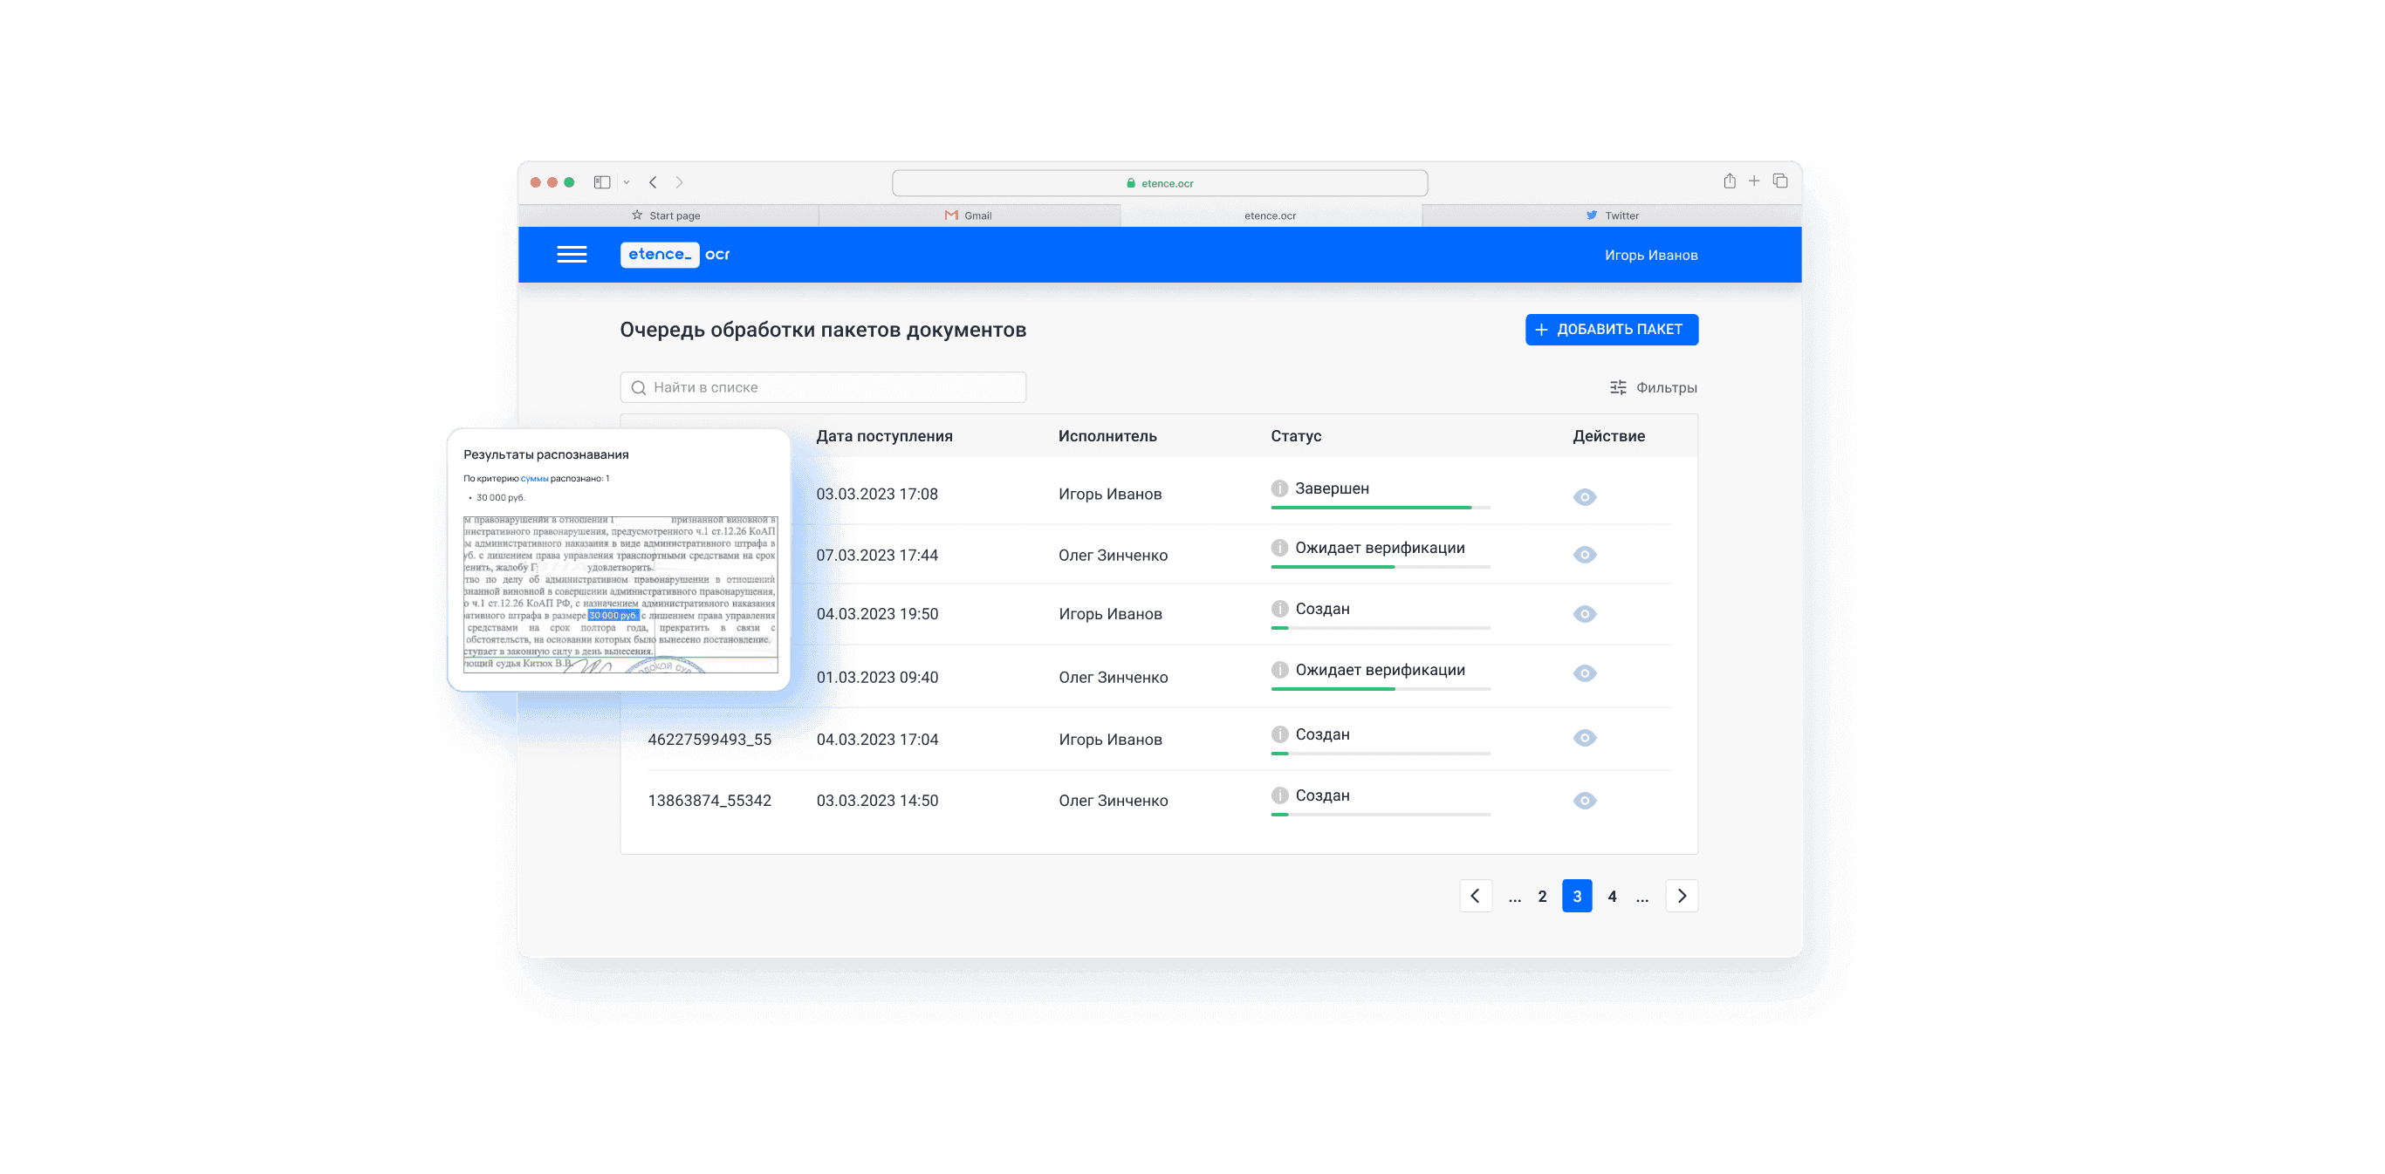Toggle the Safari sidebar icon
Screen dimensions: 2385x1174
[x=602, y=182]
